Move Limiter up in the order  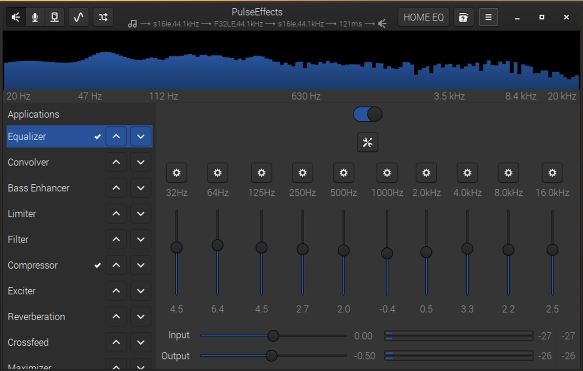(116, 213)
